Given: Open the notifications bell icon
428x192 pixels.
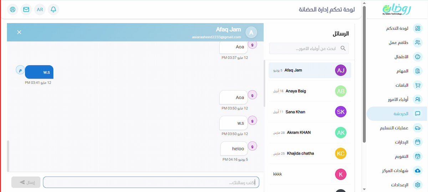Looking at the screenshot, I should point(53,10).
